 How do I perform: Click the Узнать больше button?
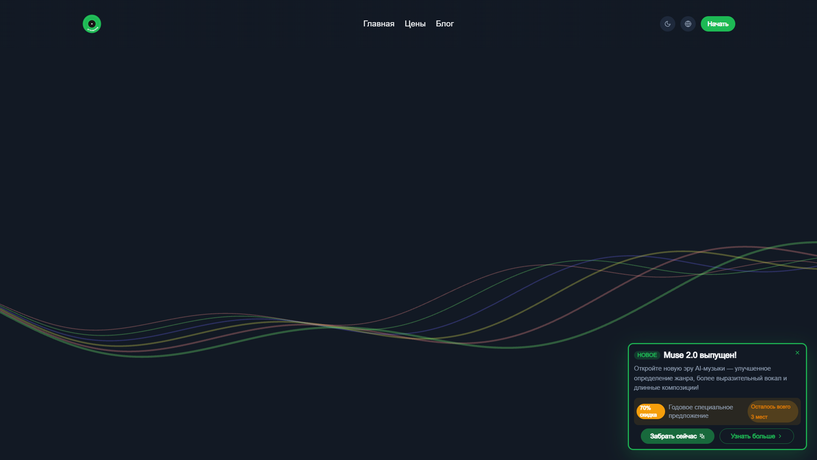(x=757, y=436)
